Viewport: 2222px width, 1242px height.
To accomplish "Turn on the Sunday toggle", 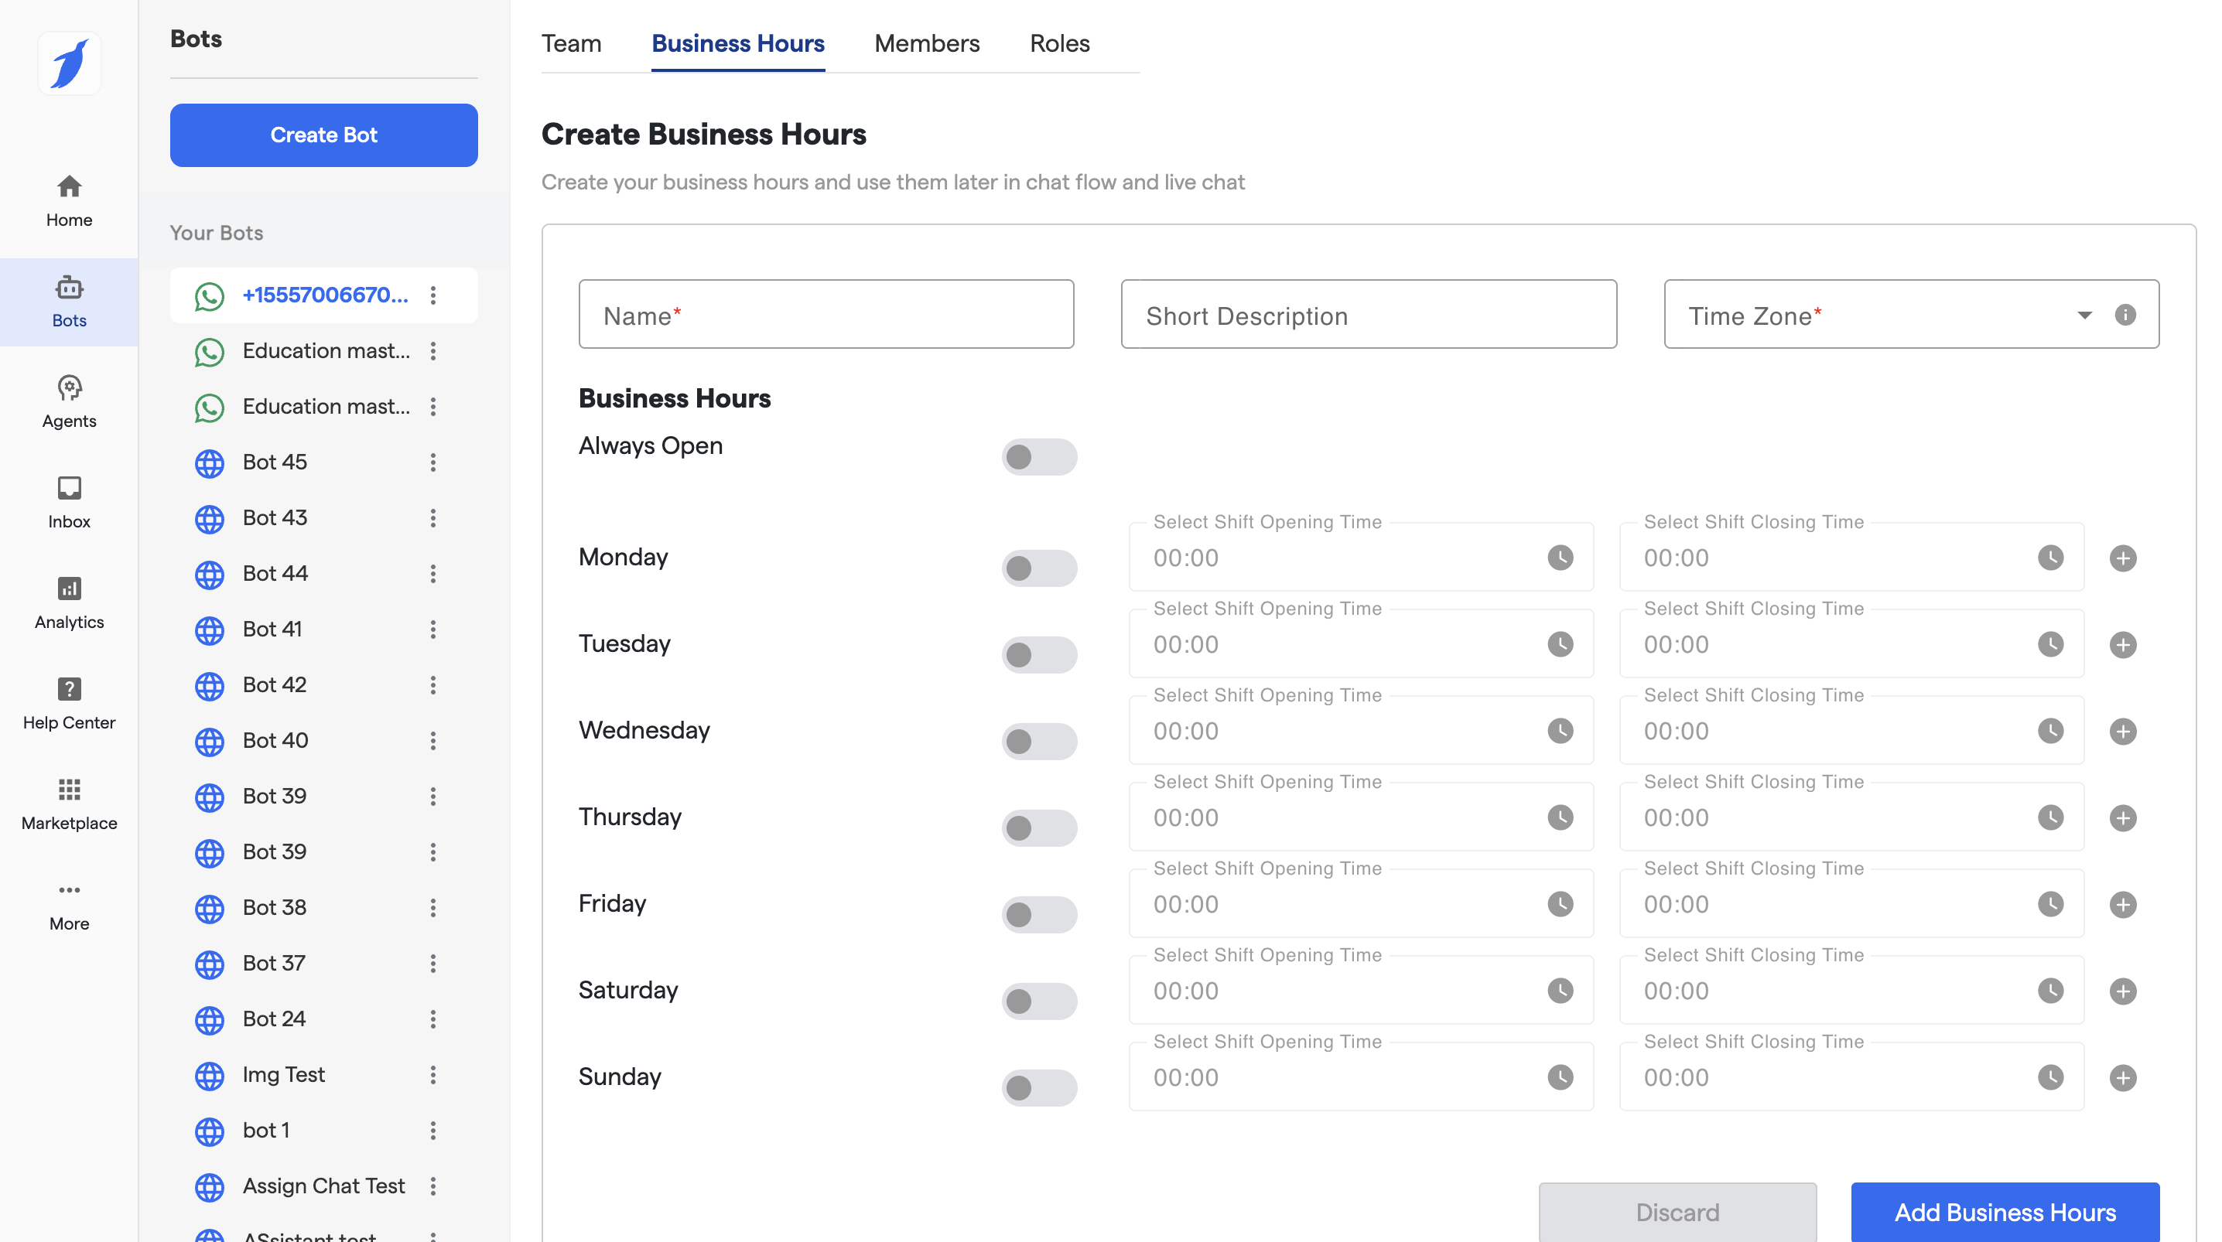I will 1038,1087.
